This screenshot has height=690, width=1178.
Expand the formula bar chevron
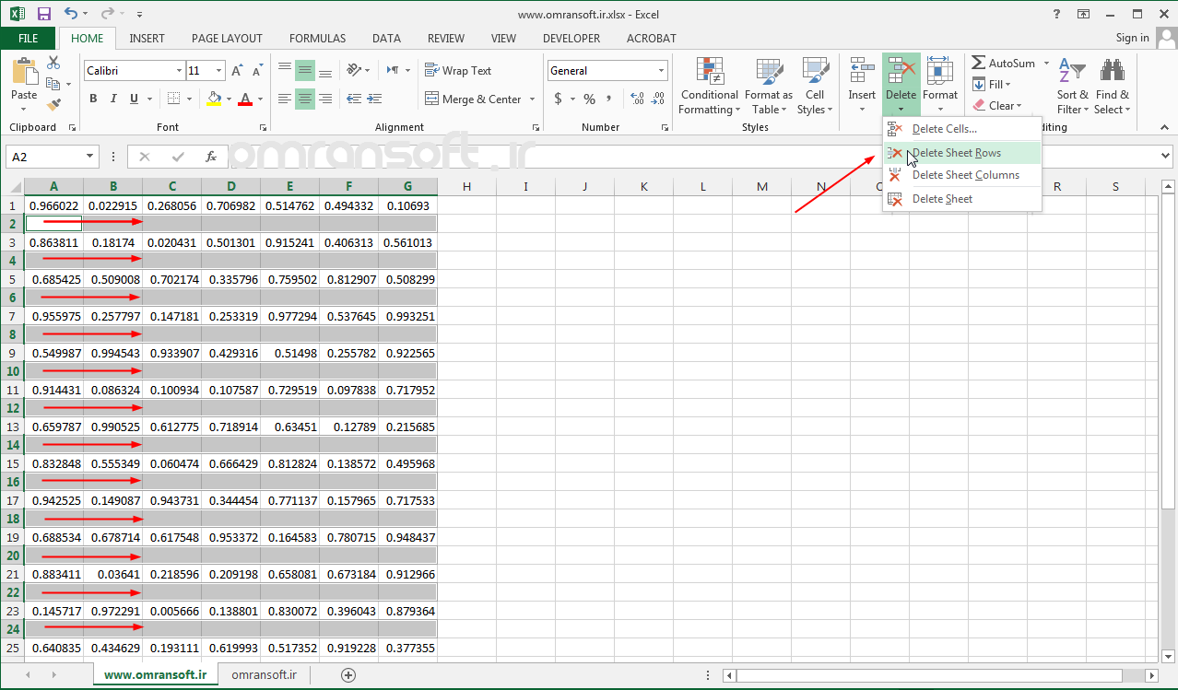point(1166,157)
